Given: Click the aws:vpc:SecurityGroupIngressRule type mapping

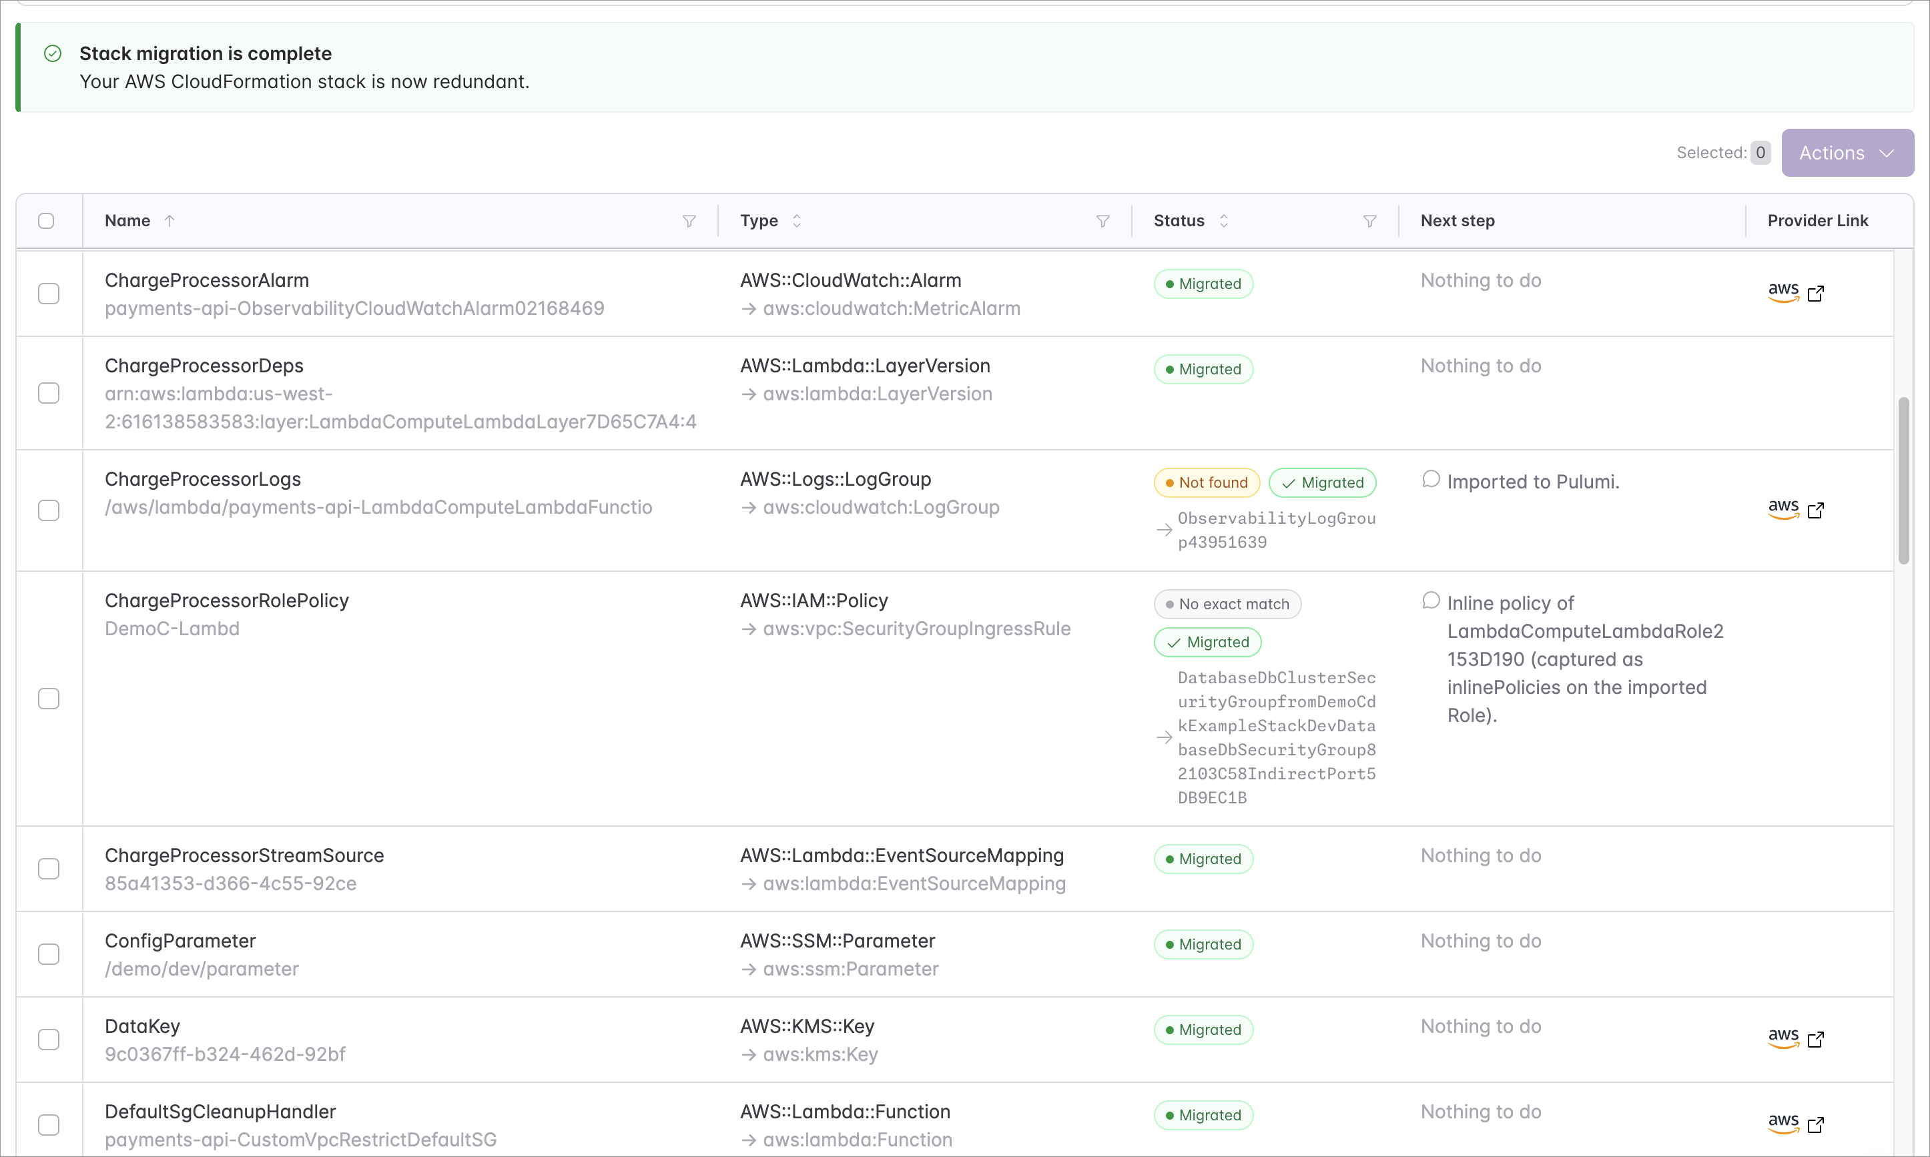Looking at the screenshot, I should click(x=916, y=629).
